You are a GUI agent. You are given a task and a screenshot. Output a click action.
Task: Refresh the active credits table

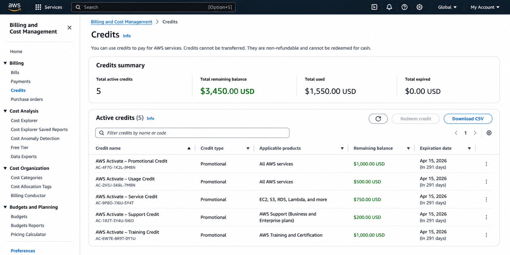click(378, 119)
